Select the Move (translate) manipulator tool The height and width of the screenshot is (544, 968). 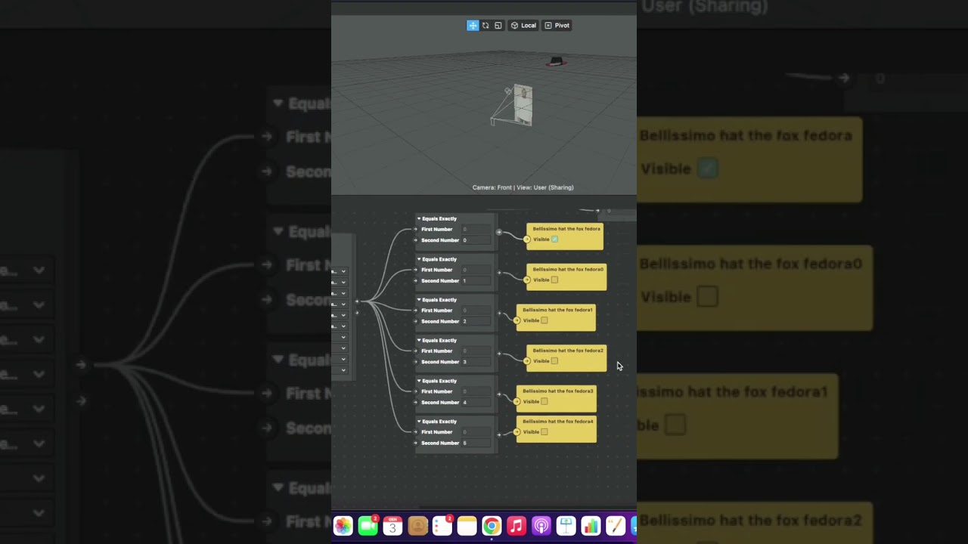pos(473,26)
